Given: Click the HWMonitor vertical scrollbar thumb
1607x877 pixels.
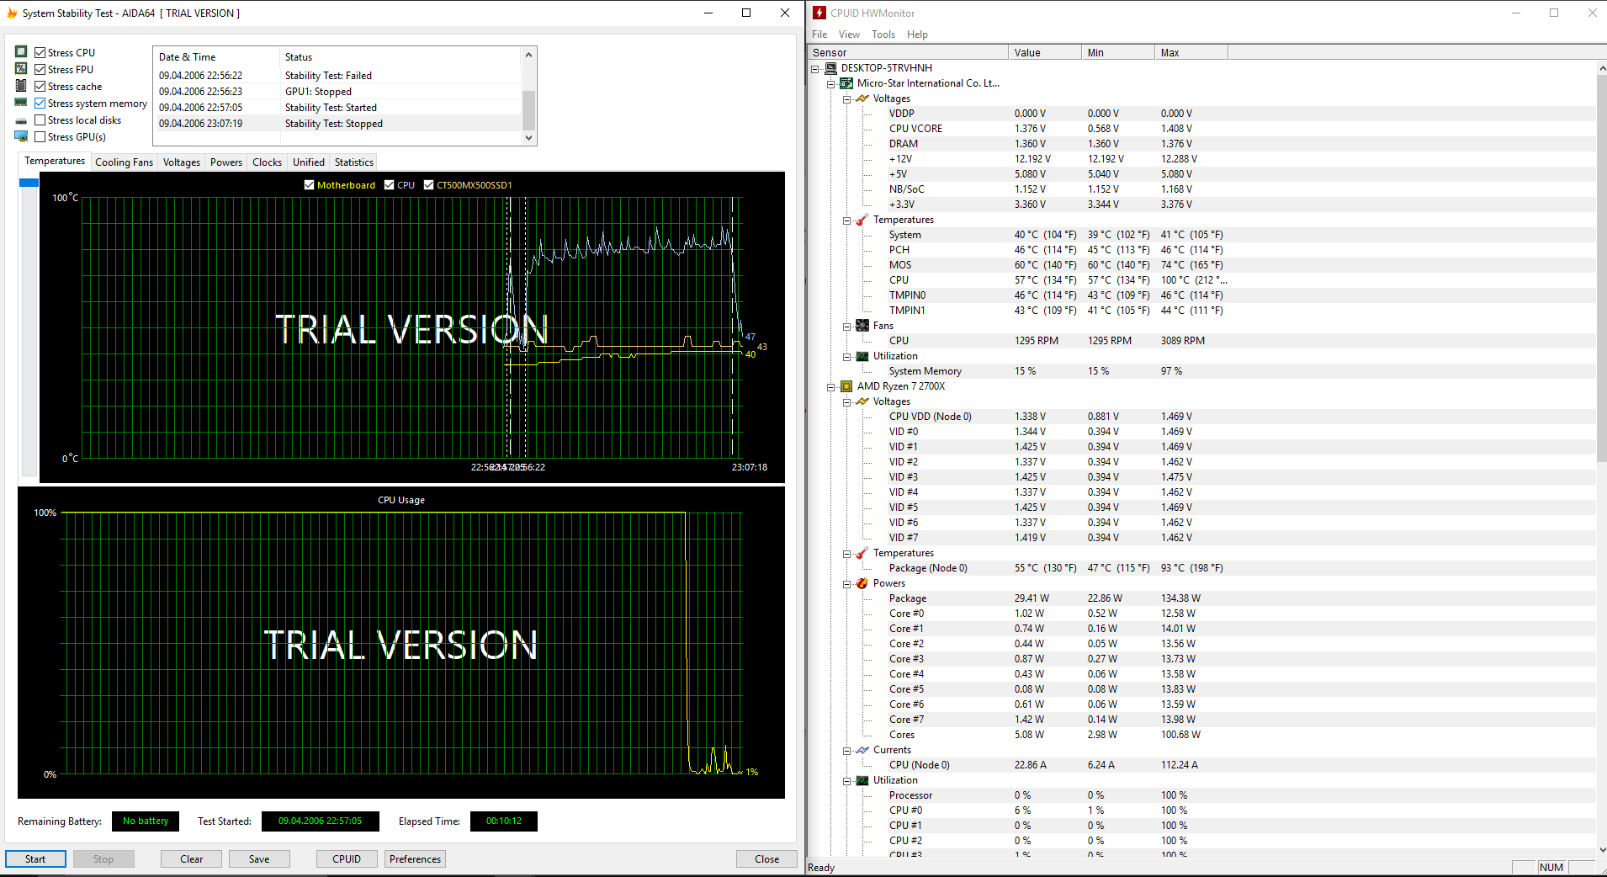Looking at the screenshot, I should coord(1601,268).
